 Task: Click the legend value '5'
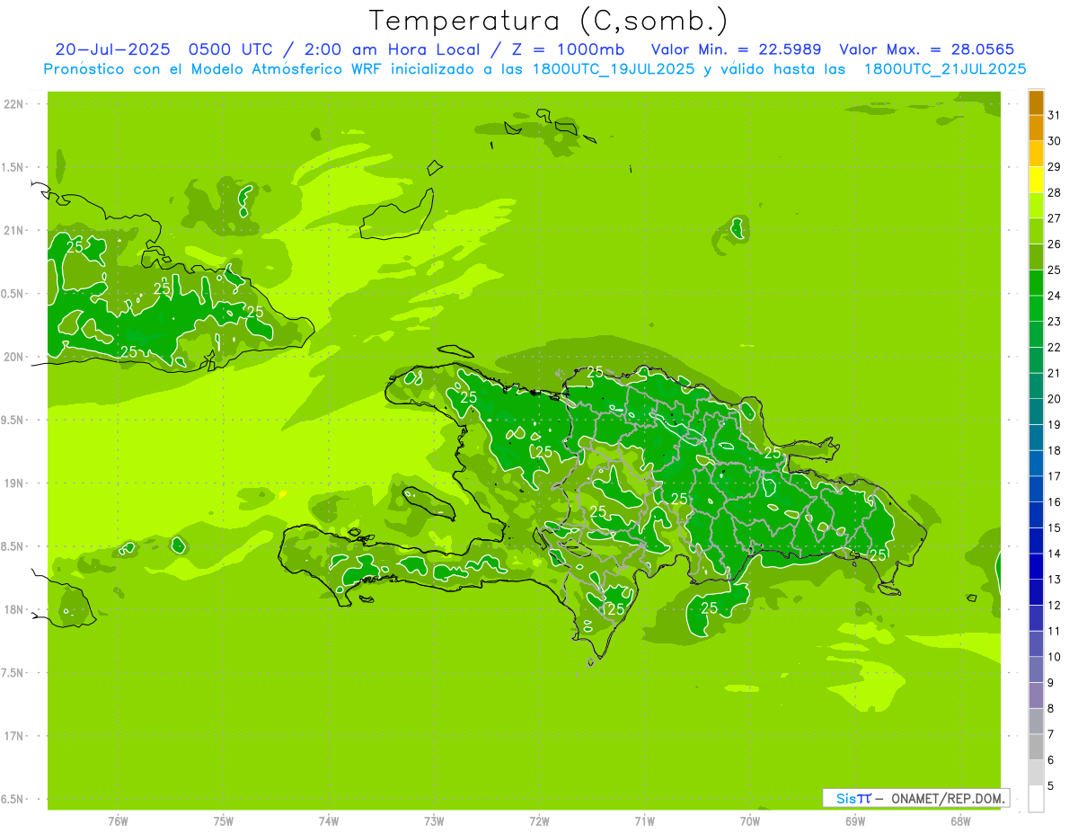(x=1051, y=785)
